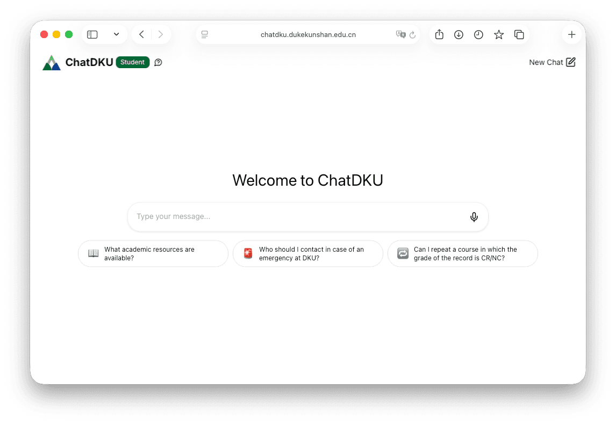Screen dimensions: 616x424
Task: Start a New Chat
Action: click(552, 62)
